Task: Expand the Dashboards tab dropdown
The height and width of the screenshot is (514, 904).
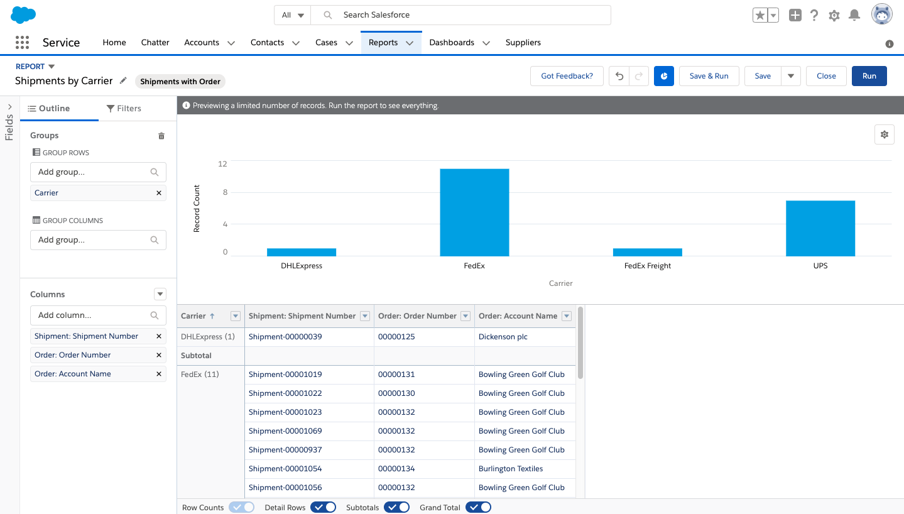Action: pyautogui.click(x=486, y=43)
